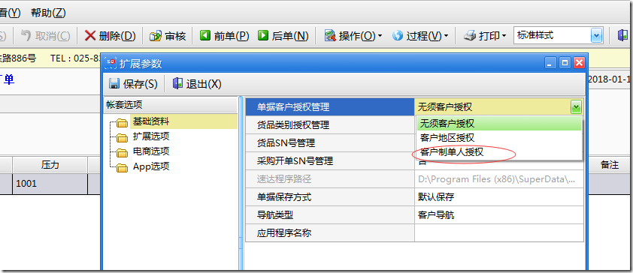Click the 客户导航 value cell

(x=499, y=215)
